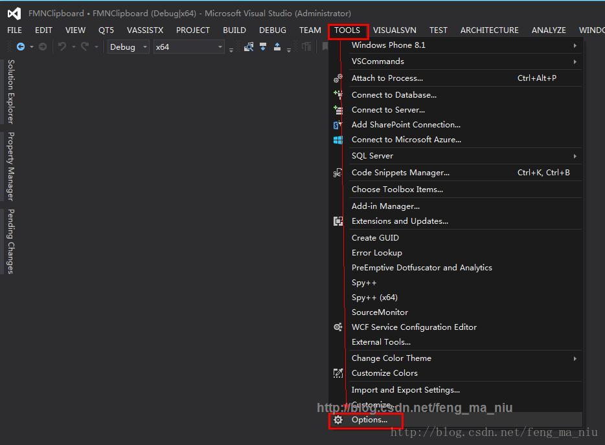Click the Navigate Backward arrow icon
The width and height of the screenshot is (605, 445).
click(x=21, y=47)
